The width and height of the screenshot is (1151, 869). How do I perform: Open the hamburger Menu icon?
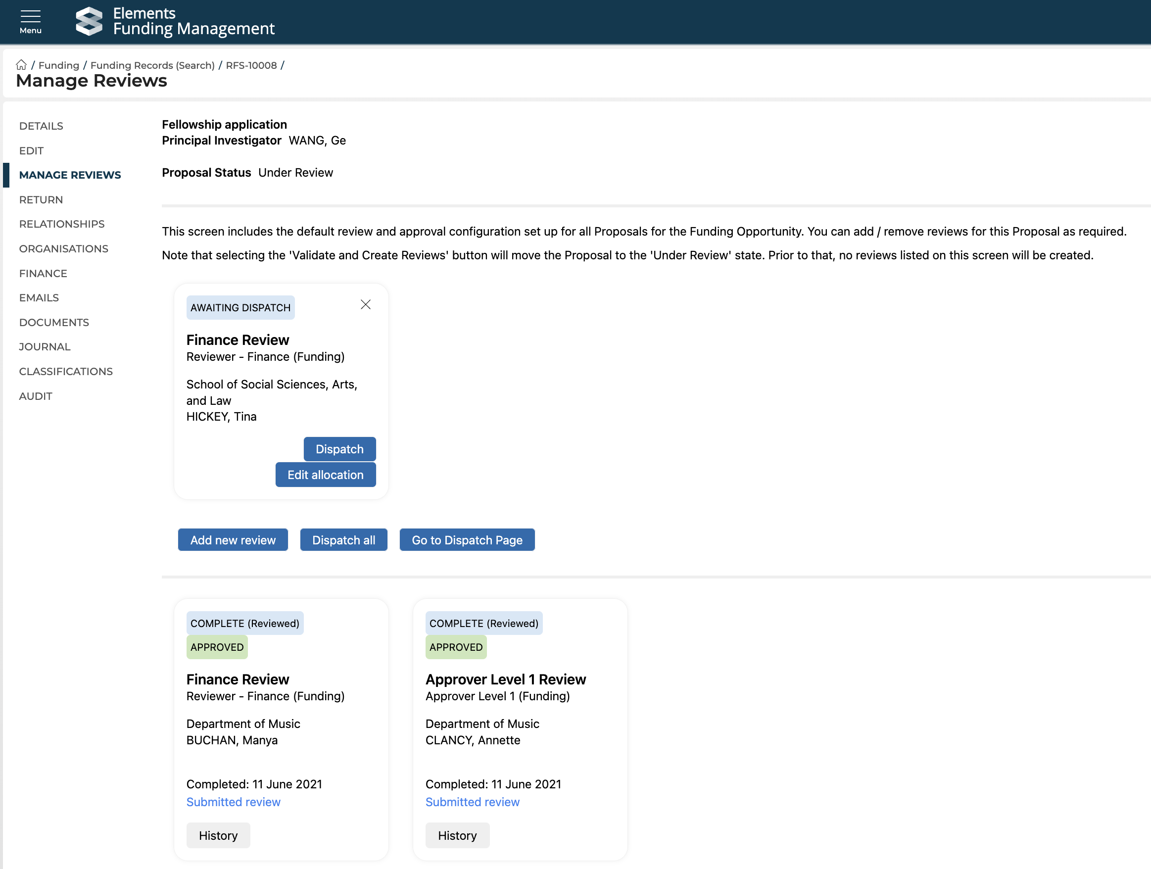click(x=30, y=21)
